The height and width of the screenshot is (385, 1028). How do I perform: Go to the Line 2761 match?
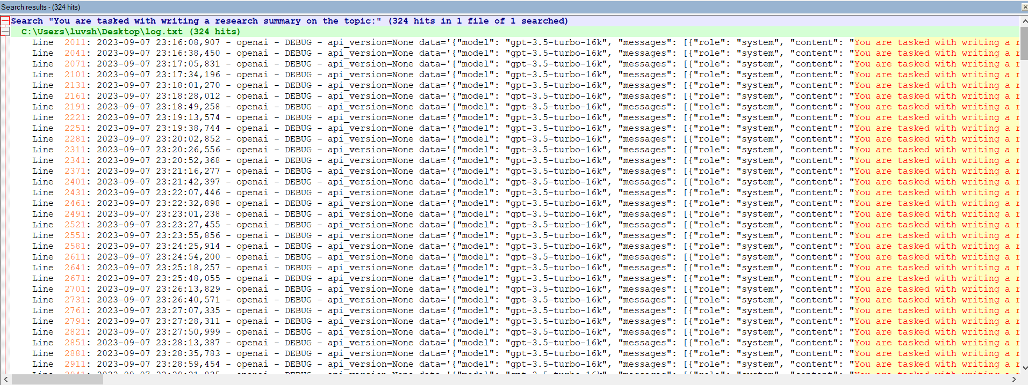click(x=515, y=310)
